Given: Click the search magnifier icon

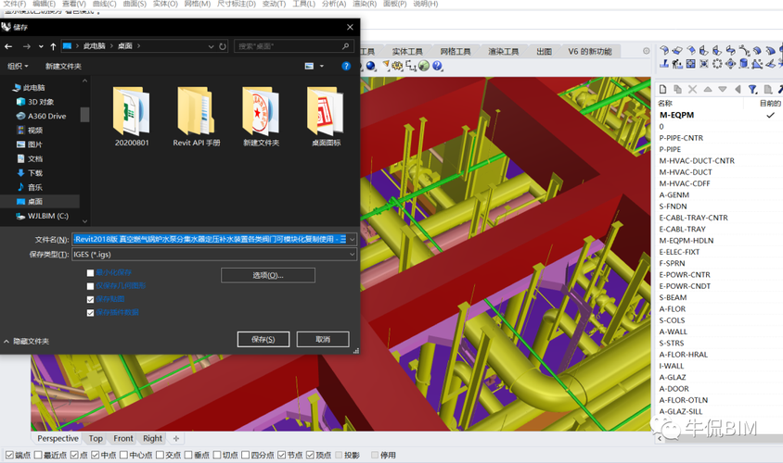Looking at the screenshot, I should point(345,46).
